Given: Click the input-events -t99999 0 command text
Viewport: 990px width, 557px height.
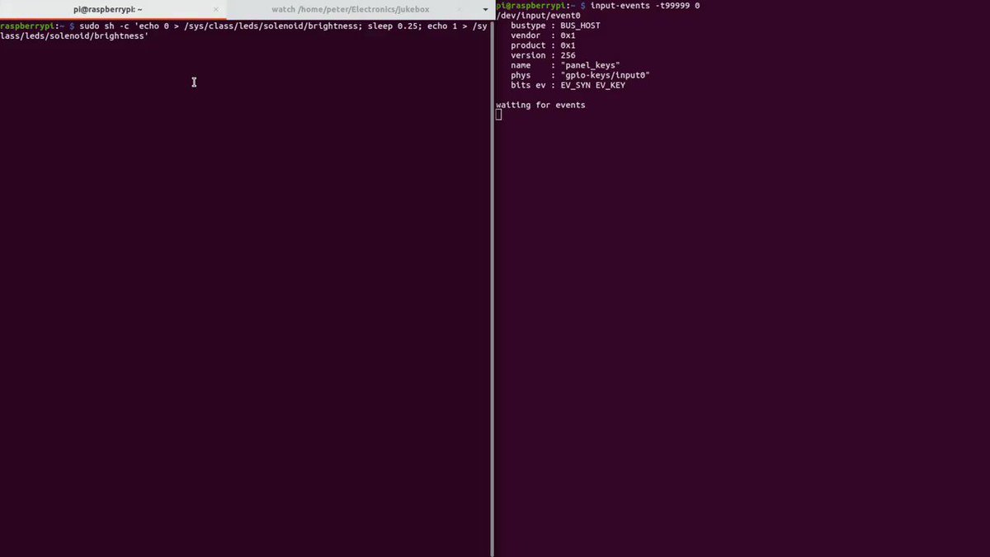Looking at the screenshot, I should [645, 6].
